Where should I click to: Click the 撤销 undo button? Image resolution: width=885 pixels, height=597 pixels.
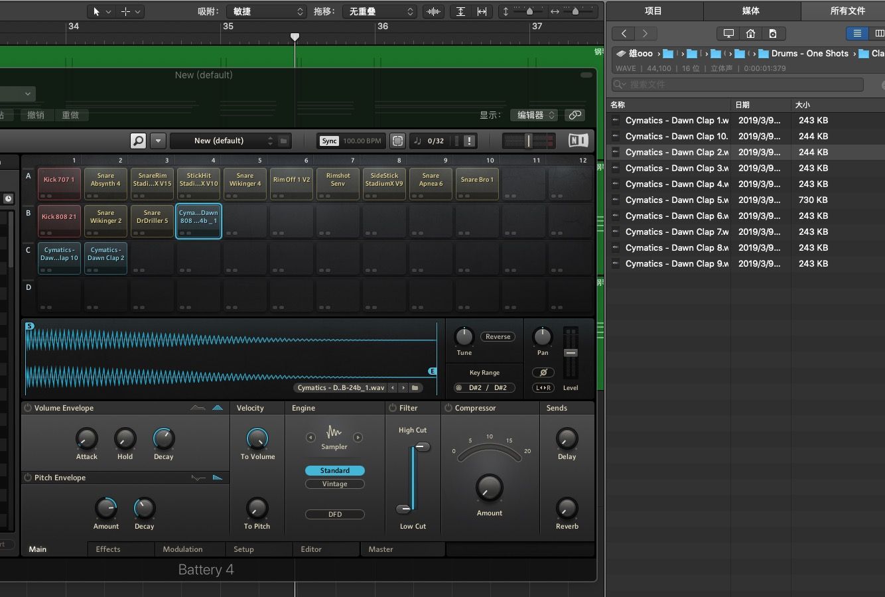(36, 115)
